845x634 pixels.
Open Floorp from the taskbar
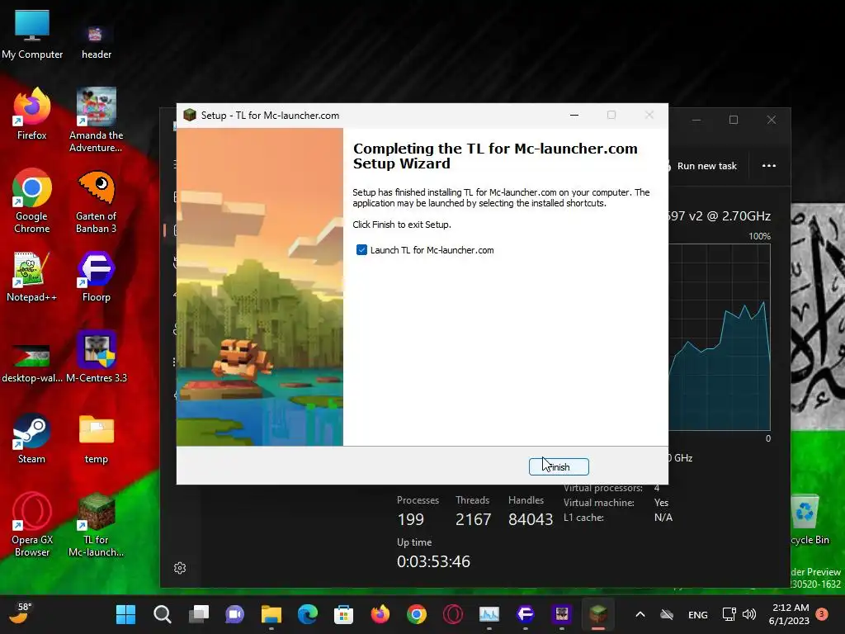[525, 614]
